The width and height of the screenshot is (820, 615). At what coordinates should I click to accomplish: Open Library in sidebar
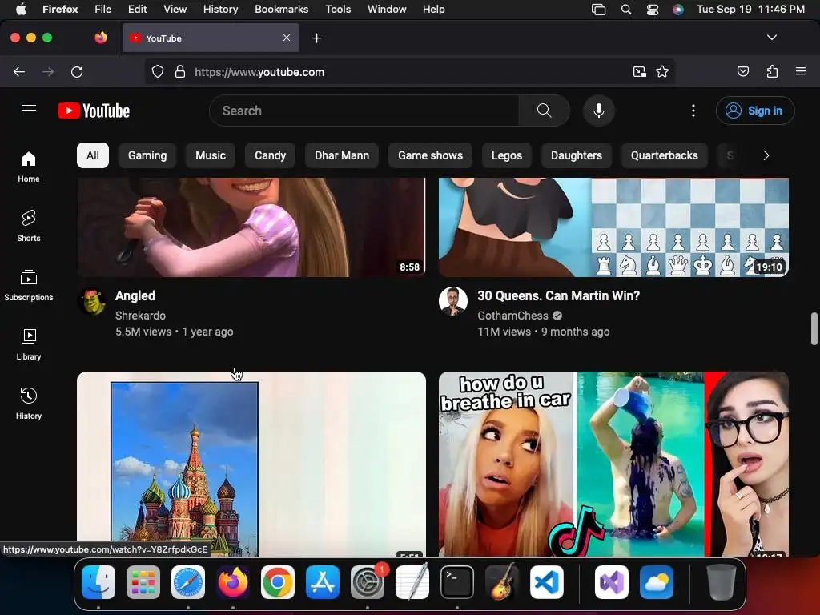29,344
